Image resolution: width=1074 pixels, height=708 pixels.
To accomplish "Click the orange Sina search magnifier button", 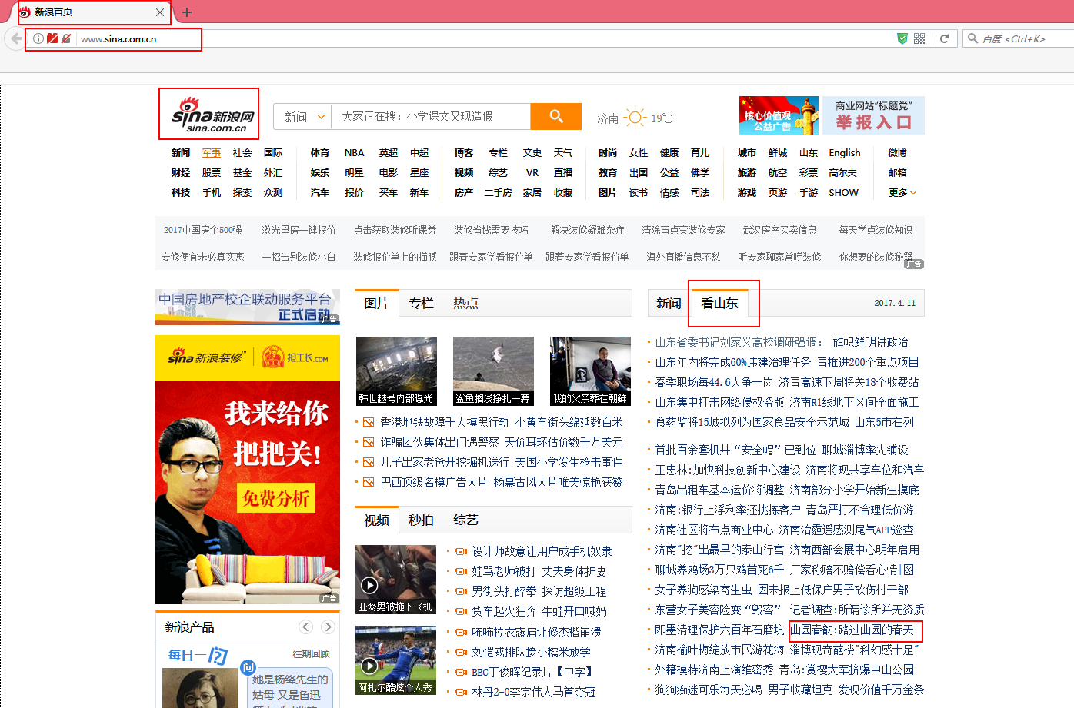I will [555, 116].
